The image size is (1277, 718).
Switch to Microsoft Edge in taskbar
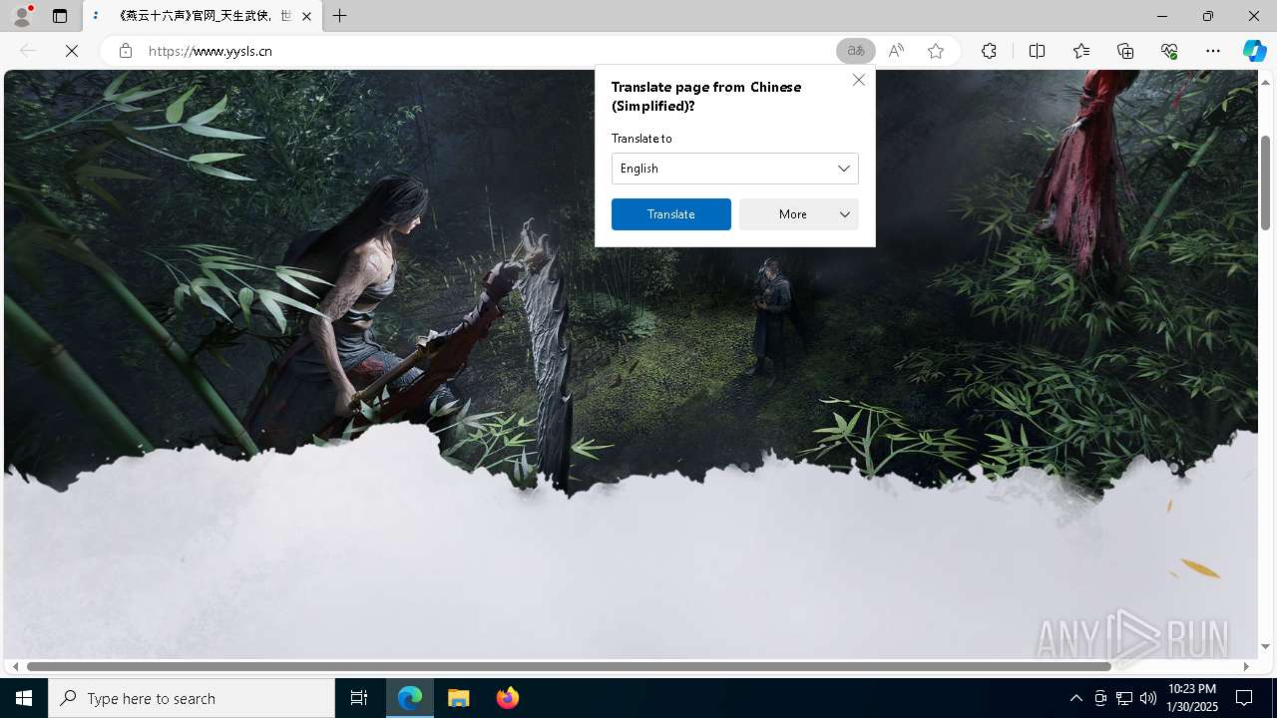(x=411, y=698)
